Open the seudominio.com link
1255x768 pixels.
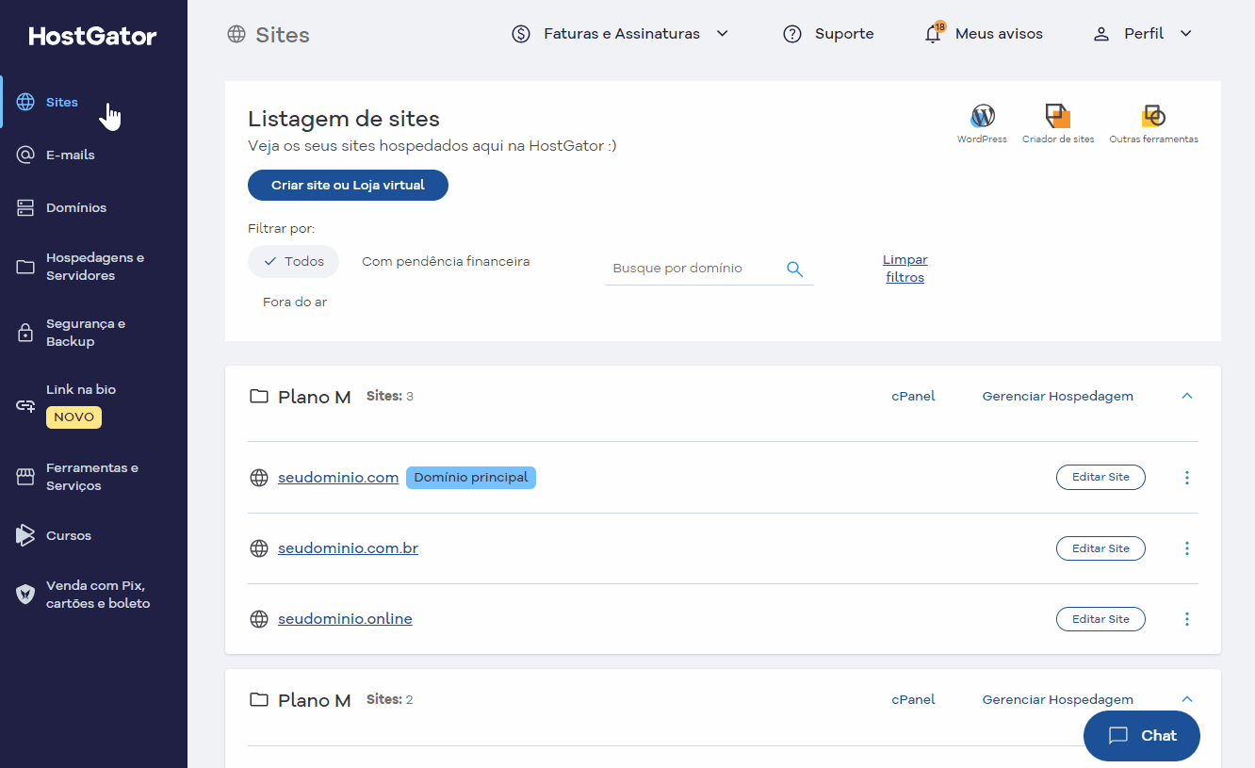[338, 478]
